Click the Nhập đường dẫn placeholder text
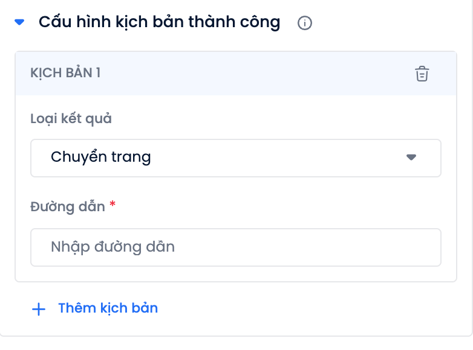The height and width of the screenshot is (350, 473). (x=113, y=247)
